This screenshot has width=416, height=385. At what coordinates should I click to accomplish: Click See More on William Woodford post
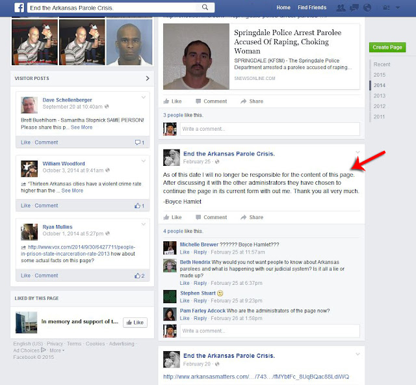[x=72, y=191]
